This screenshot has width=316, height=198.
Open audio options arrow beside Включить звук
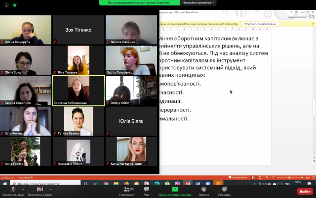pyautogui.click(x=23, y=189)
